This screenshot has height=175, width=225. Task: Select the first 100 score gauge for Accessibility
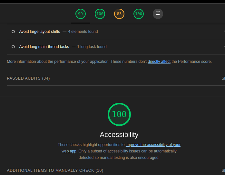click(x=100, y=14)
